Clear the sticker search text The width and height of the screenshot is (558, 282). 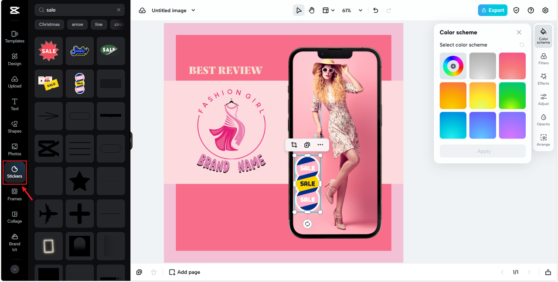[119, 10]
